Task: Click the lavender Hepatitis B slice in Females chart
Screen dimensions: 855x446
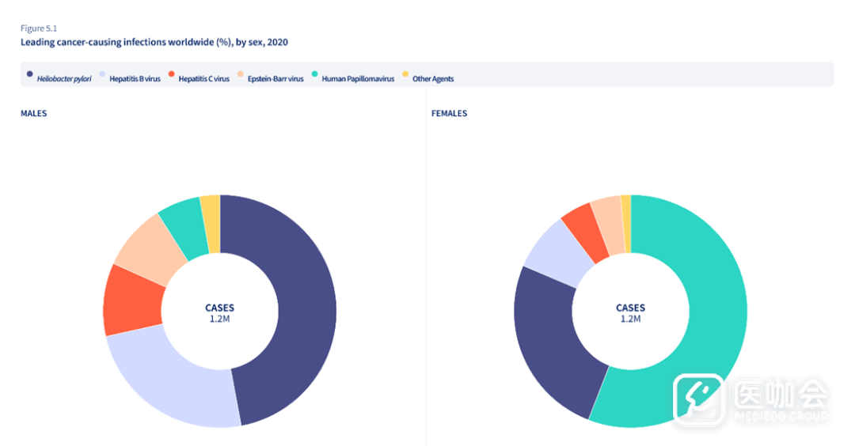Action: [x=558, y=253]
